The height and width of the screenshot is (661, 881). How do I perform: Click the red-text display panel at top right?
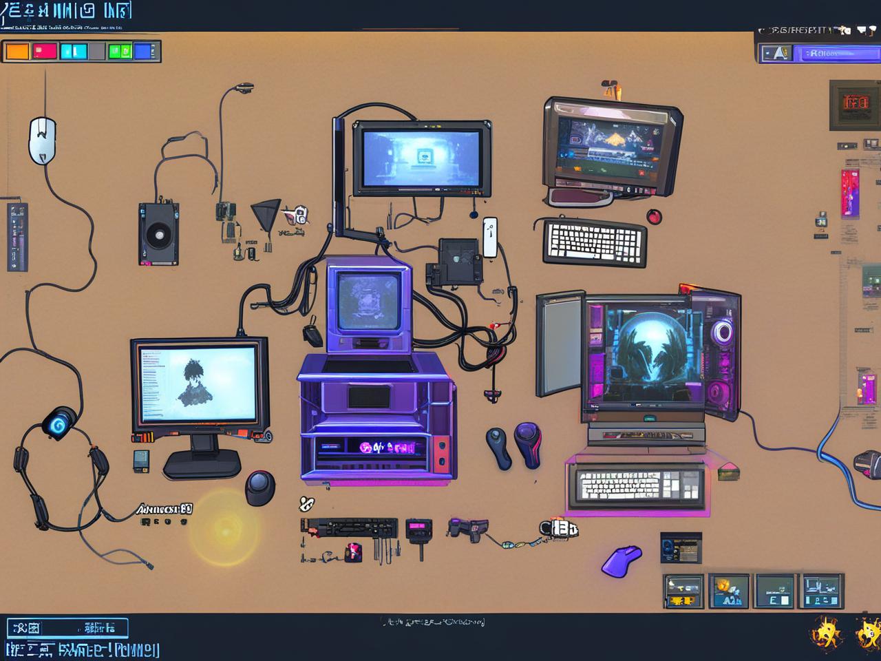[x=853, y=104]
